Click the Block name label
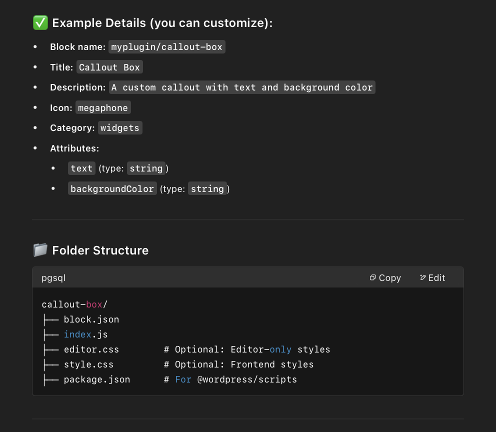Viewport: 496px width, 432px height. point(78,47)
